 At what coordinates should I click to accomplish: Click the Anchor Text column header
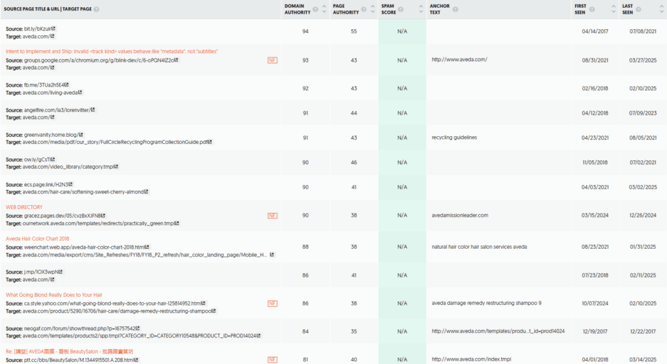[x=440, y=9]
